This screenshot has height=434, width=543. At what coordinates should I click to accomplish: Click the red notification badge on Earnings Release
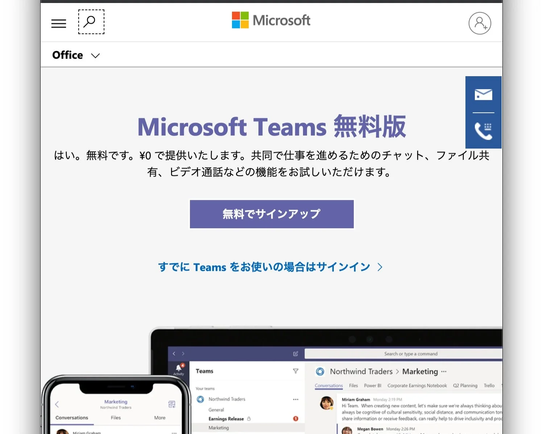[x=295, y=418]
